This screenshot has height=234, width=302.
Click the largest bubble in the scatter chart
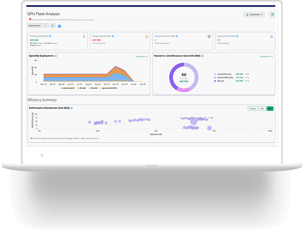tap(194, 121)
